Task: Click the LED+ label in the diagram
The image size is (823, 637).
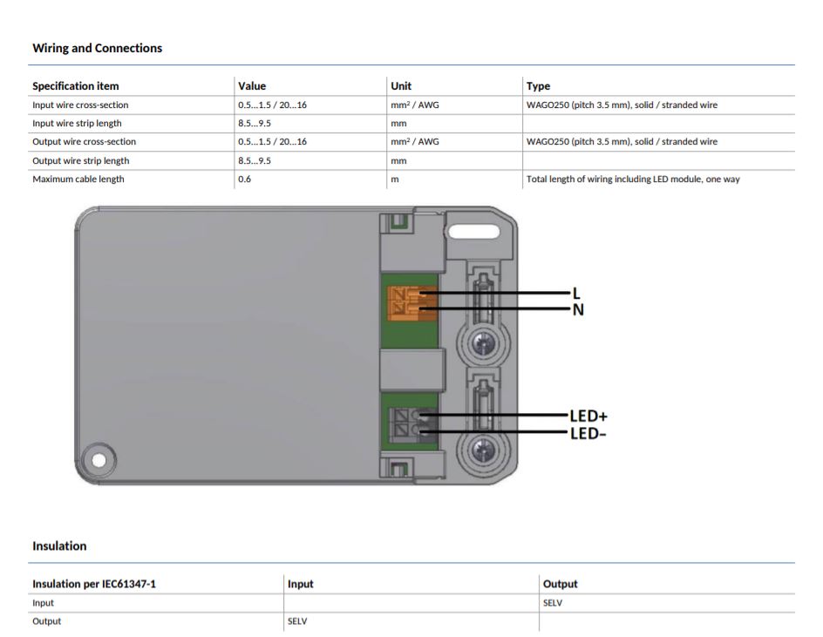Action: coord(588,416)
